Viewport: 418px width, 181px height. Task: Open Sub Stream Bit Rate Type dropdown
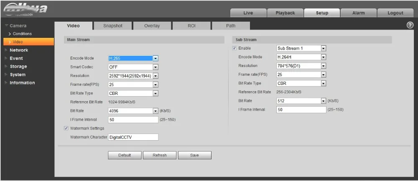tap(301, 83)
